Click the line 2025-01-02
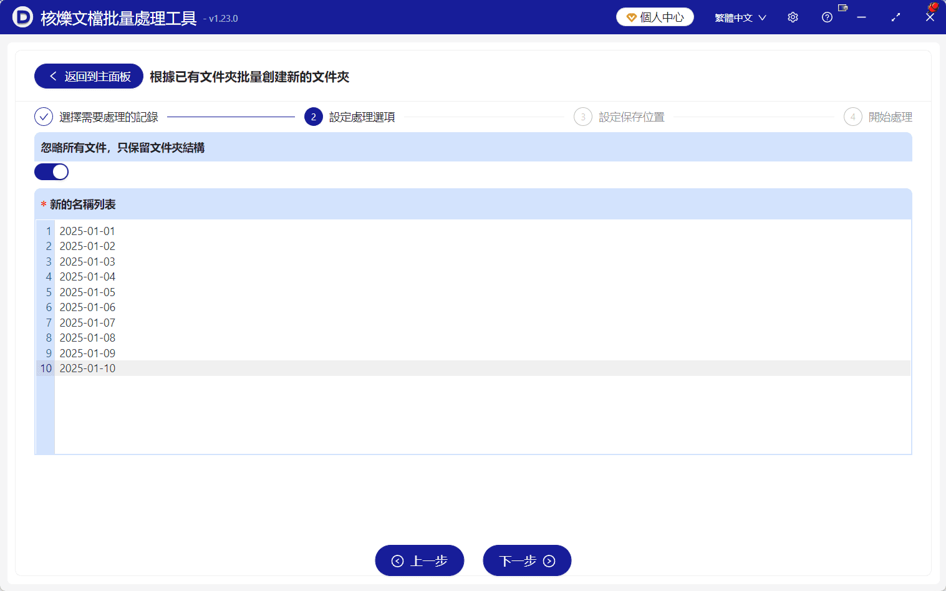 pyautogui.click(x=87, y=246)
